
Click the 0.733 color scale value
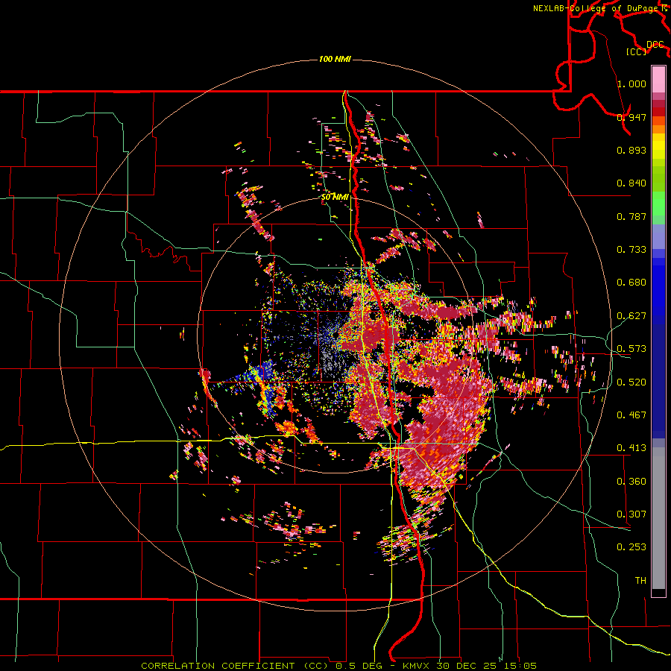(x=631, y=250)
